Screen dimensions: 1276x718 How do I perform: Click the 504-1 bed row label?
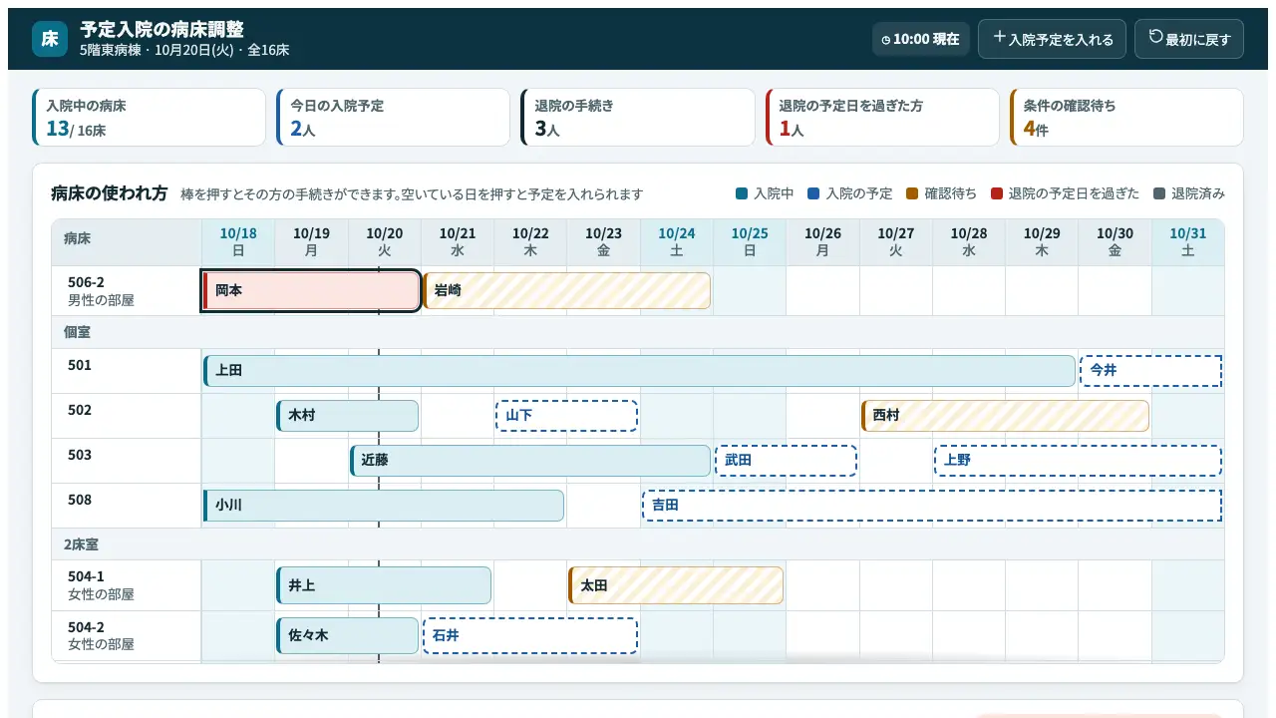coord(127,585)
